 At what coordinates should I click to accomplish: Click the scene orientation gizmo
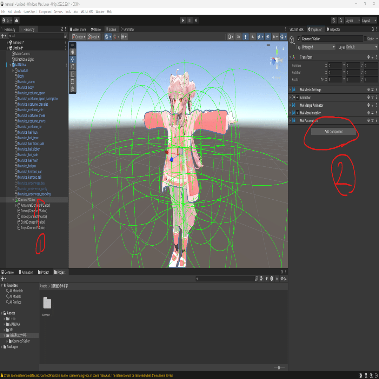277,60
